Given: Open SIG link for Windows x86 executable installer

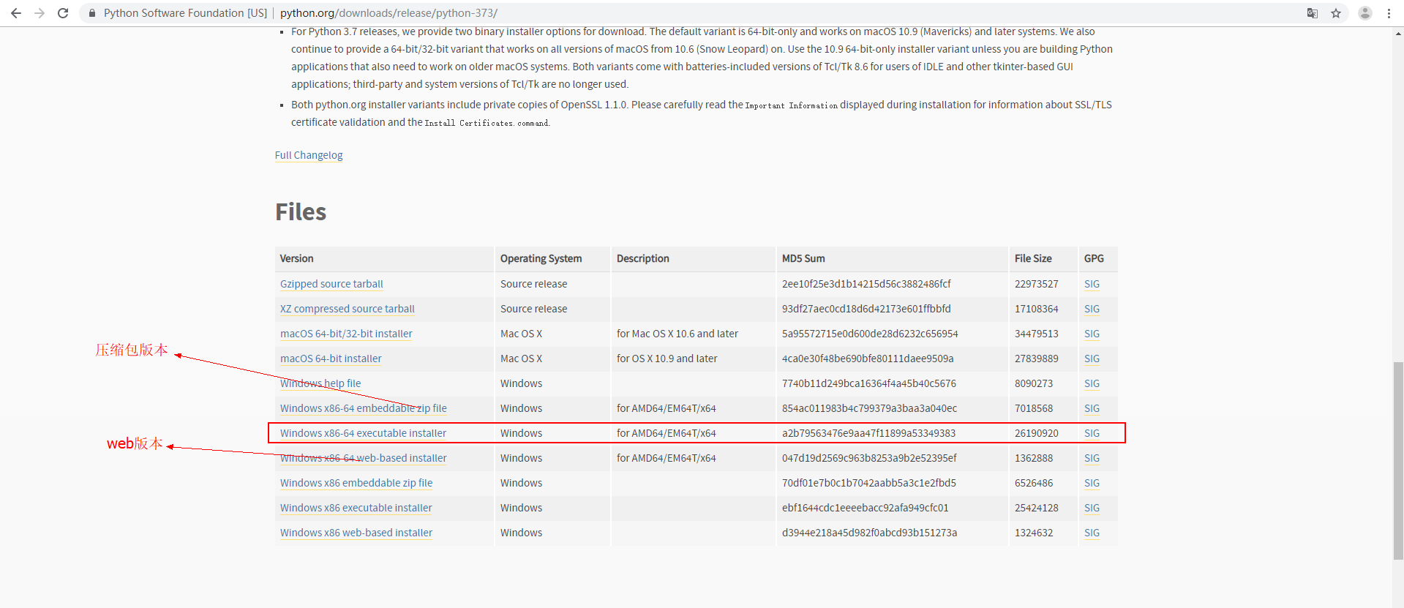Looking at the screenshot, I should pyautogui.click(x=1092, y=508).
